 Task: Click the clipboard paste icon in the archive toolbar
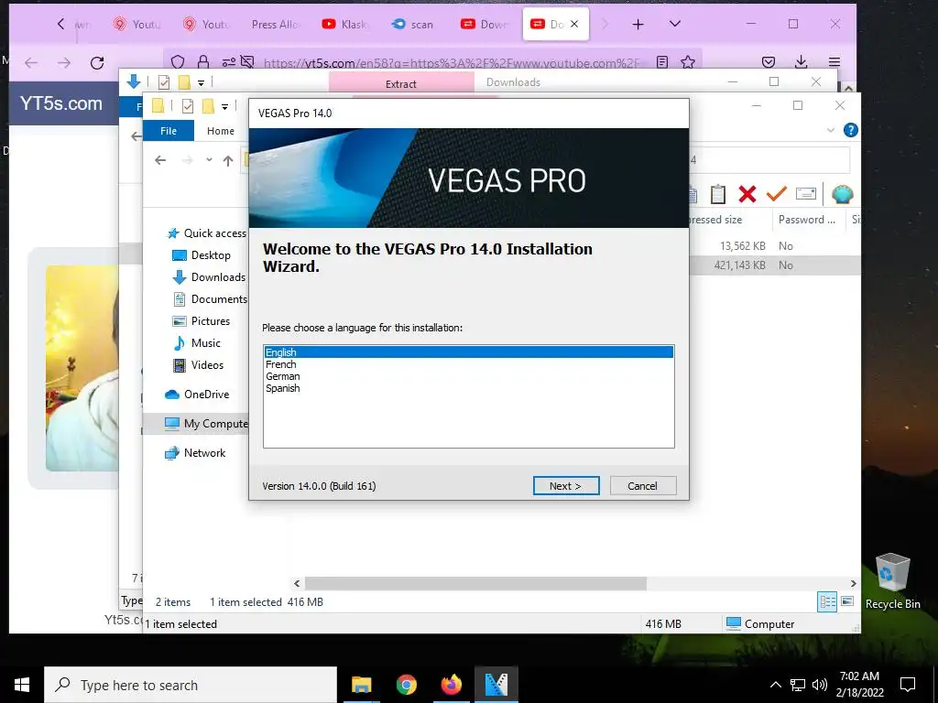718,194
